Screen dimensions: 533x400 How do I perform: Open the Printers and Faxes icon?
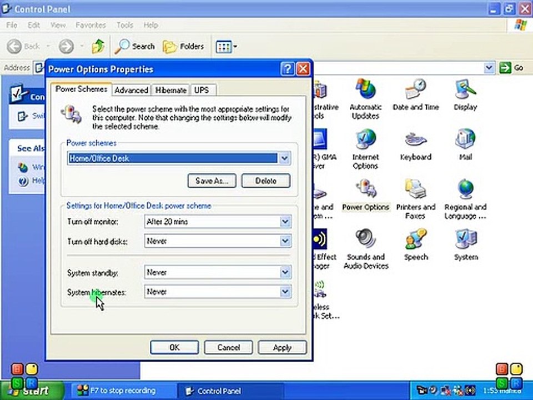pos(415,199)
